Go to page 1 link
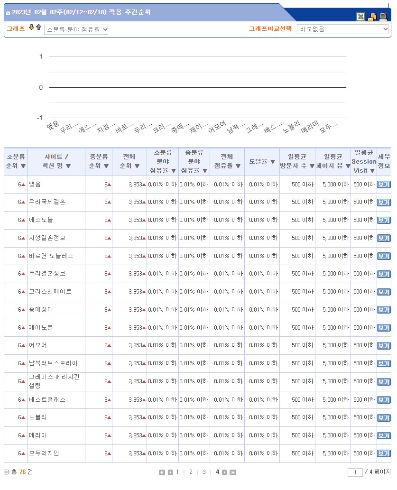The image size is (397, 490). 177,472
